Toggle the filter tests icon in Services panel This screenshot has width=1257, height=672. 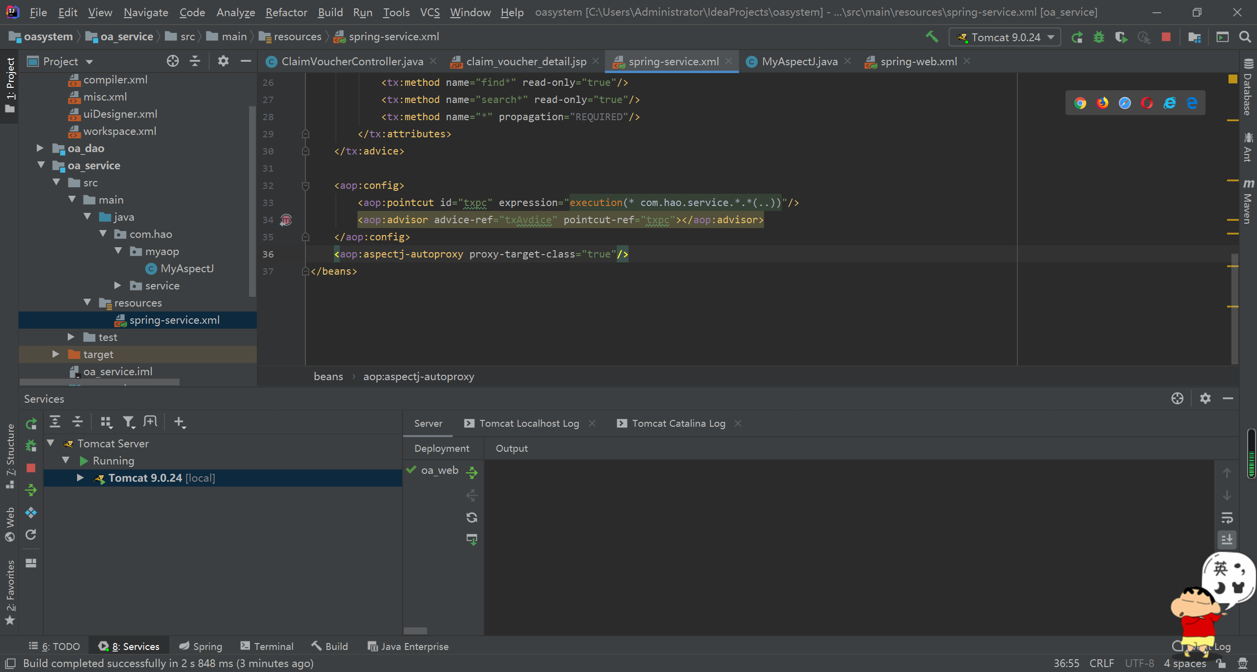click(129, 422)
